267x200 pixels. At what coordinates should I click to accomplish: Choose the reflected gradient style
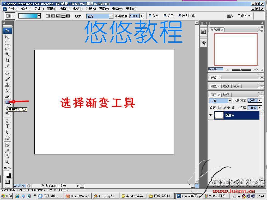point(63,16)
